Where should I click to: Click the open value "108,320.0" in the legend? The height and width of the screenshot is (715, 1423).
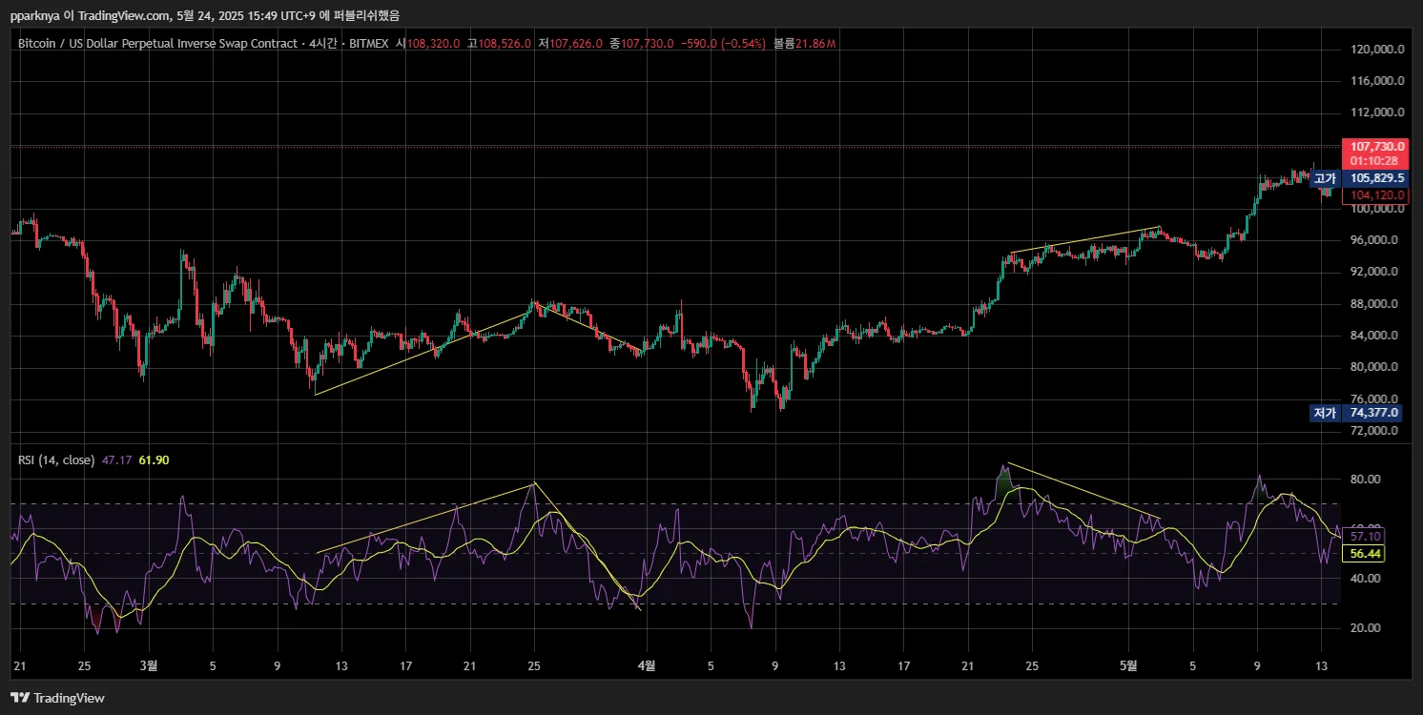pos(434,44)
